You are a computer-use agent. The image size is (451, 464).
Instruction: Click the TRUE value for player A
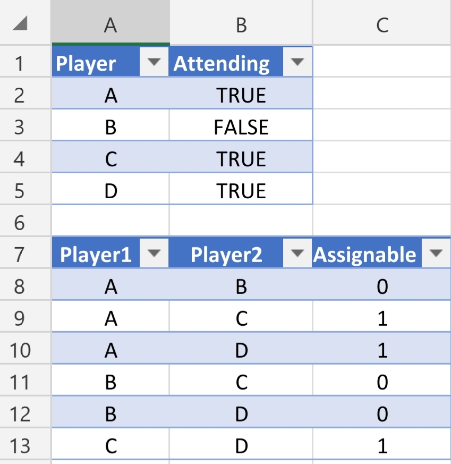241,95
